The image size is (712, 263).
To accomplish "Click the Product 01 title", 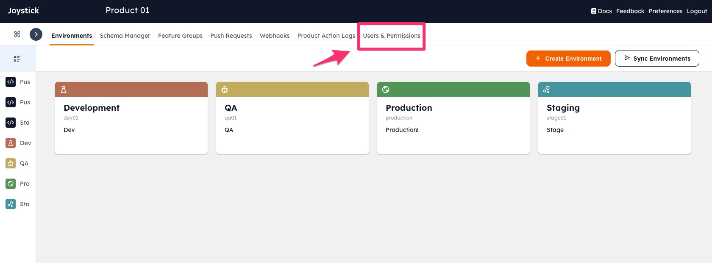I will click(x=128, y=10).
